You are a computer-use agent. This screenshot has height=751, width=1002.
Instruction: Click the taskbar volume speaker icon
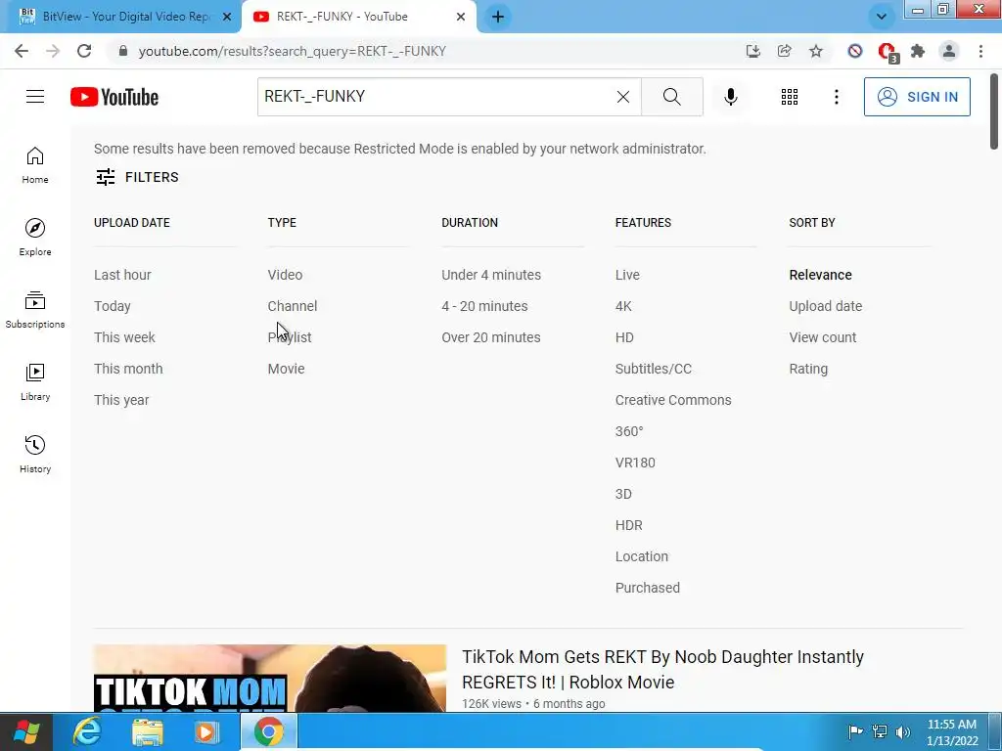[902, 731]
